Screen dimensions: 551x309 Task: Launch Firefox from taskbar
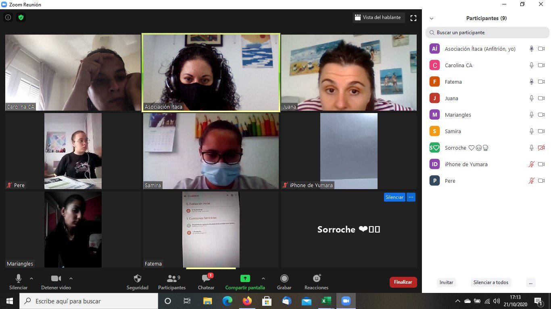[247, 301]
